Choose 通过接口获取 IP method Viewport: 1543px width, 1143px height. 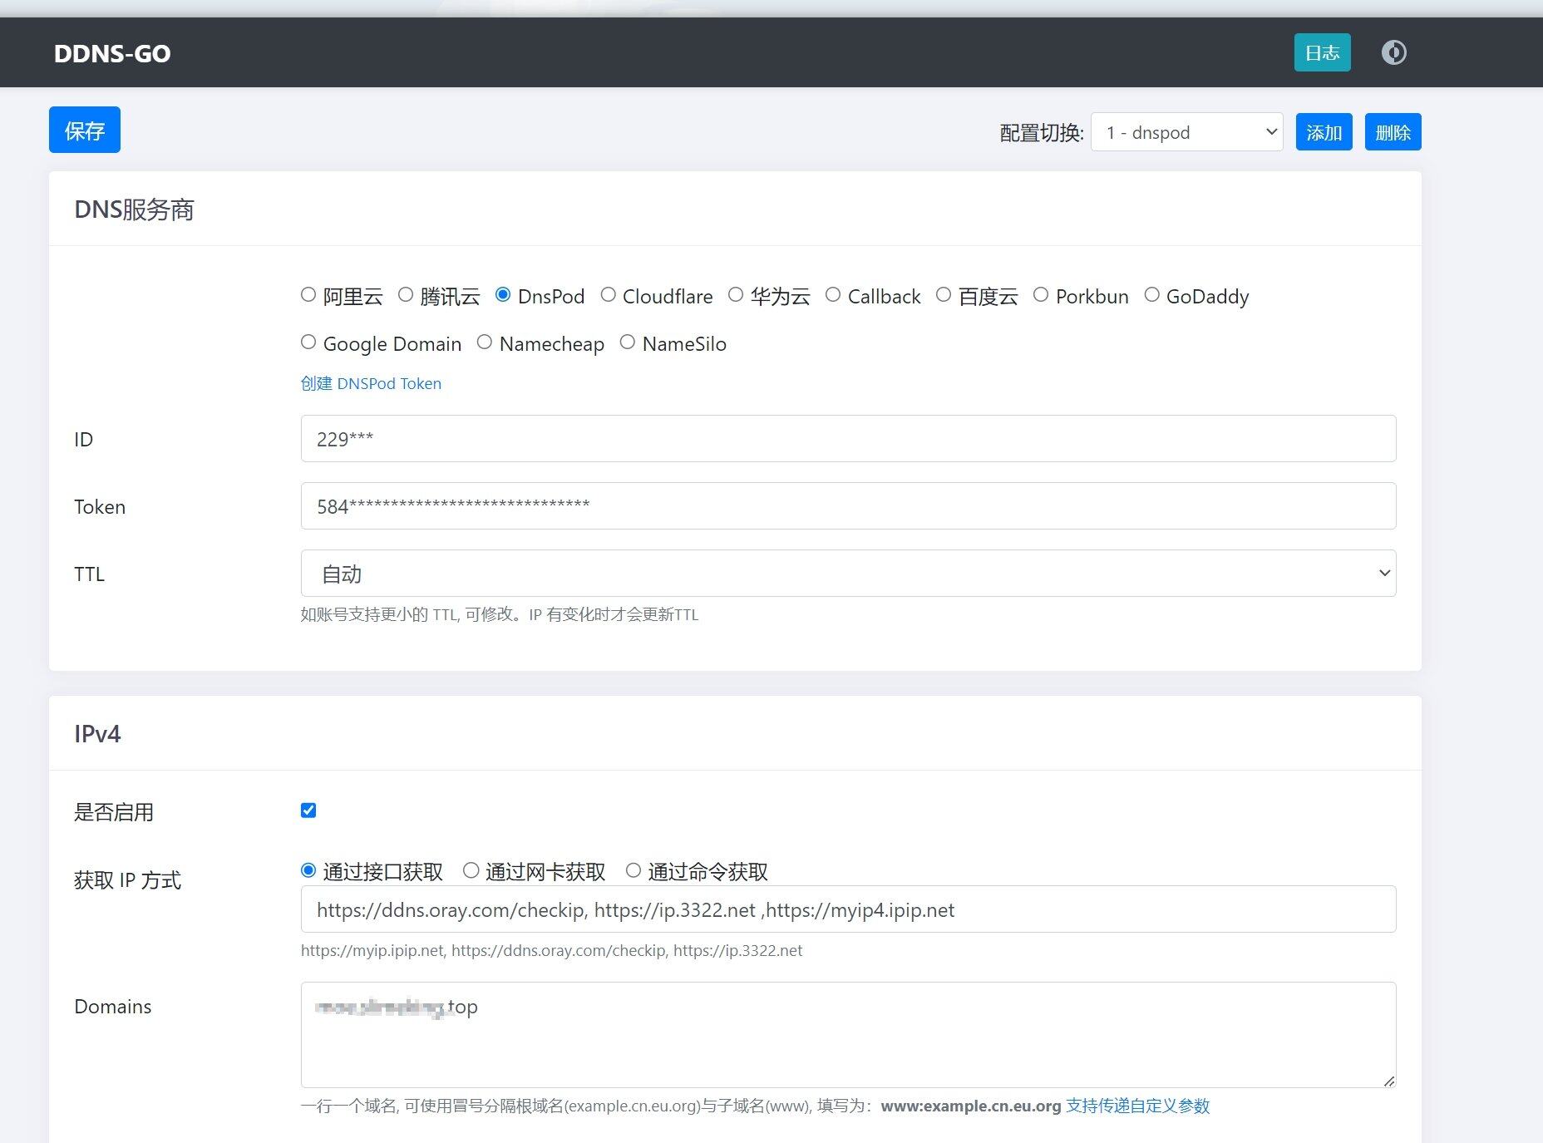click(x=308, y=870)
